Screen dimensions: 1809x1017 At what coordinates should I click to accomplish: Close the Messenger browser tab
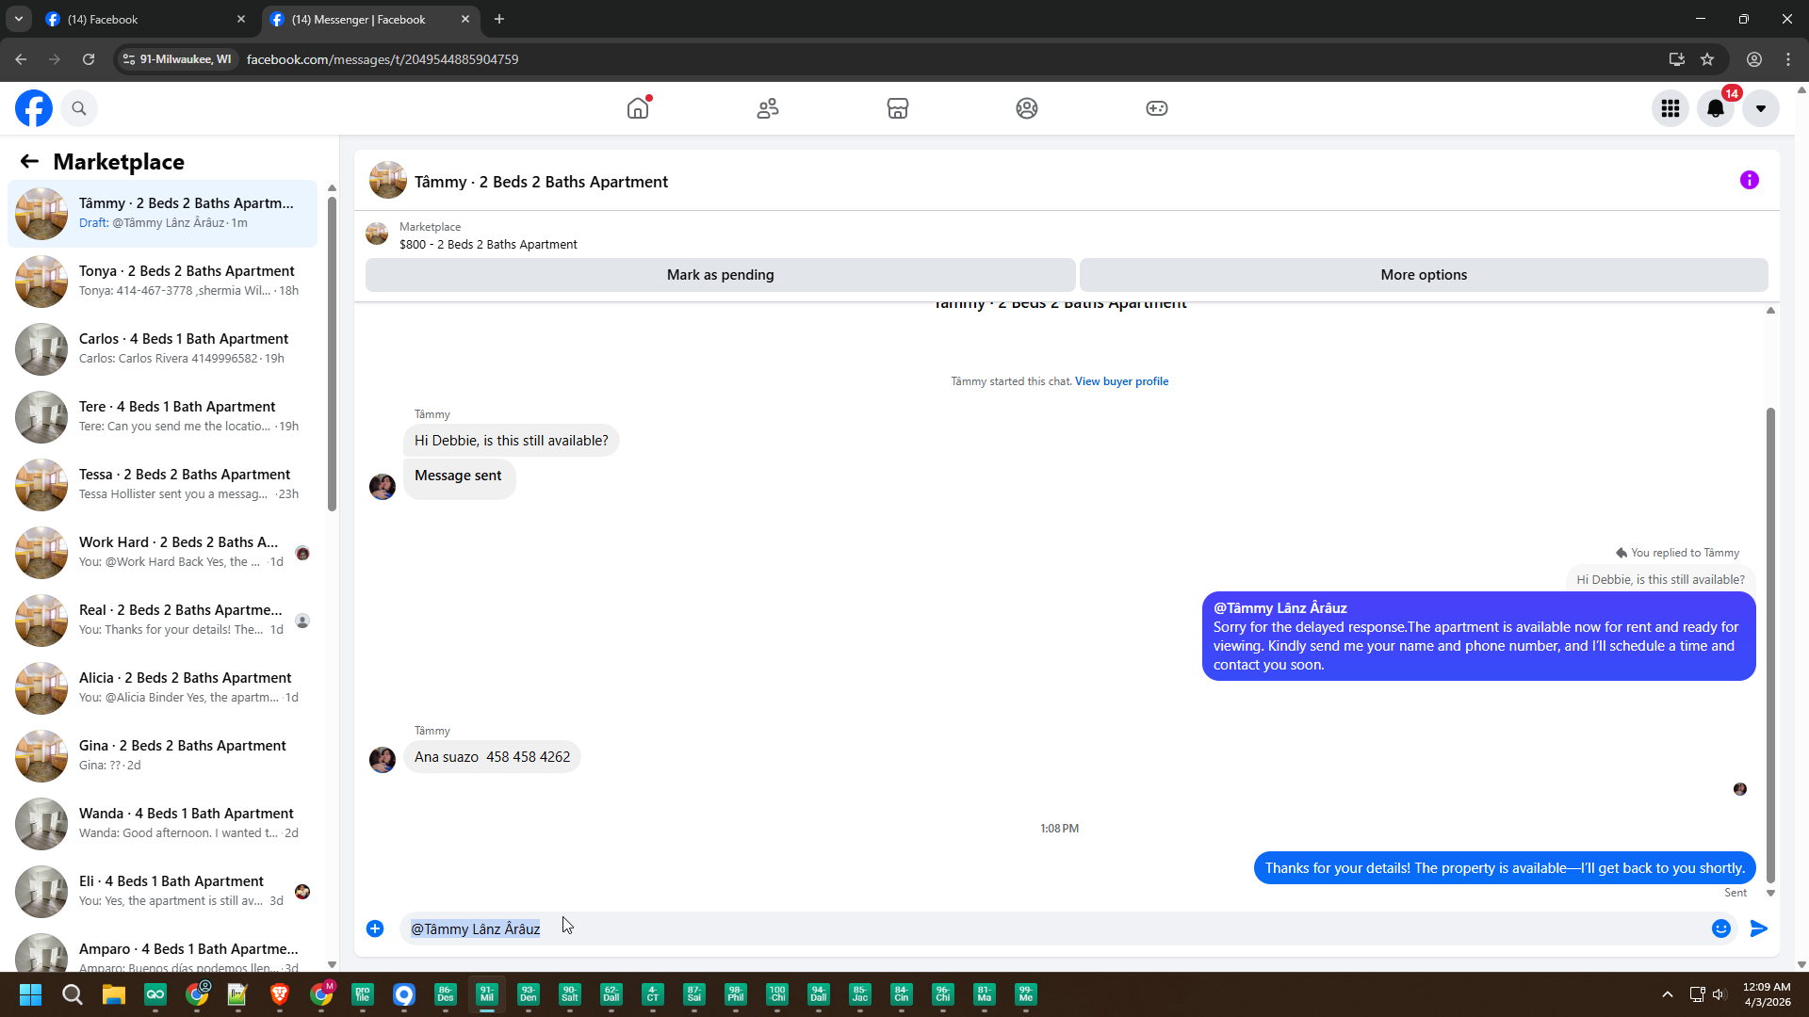click(x=465, y=19)
